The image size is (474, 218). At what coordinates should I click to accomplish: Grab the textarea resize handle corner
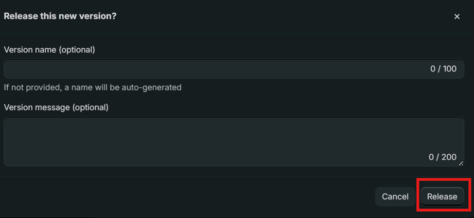click(461, 163)
